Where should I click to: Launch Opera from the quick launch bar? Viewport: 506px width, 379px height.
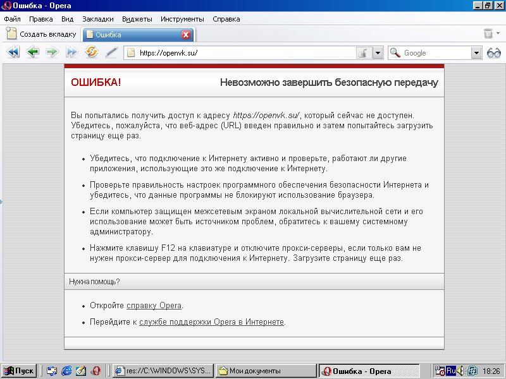pos(96,371)
